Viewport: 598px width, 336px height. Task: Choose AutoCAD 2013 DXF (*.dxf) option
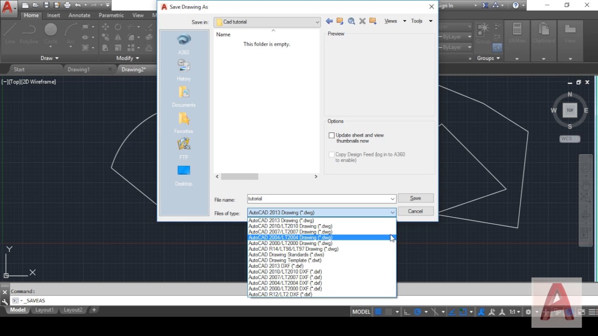pos(321,266)
